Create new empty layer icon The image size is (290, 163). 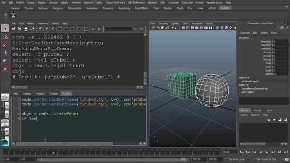[280, 120]
